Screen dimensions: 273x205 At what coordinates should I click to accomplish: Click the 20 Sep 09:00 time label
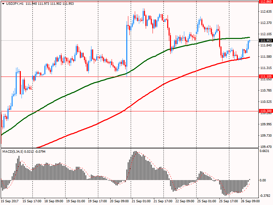click(x=119, y=201)
